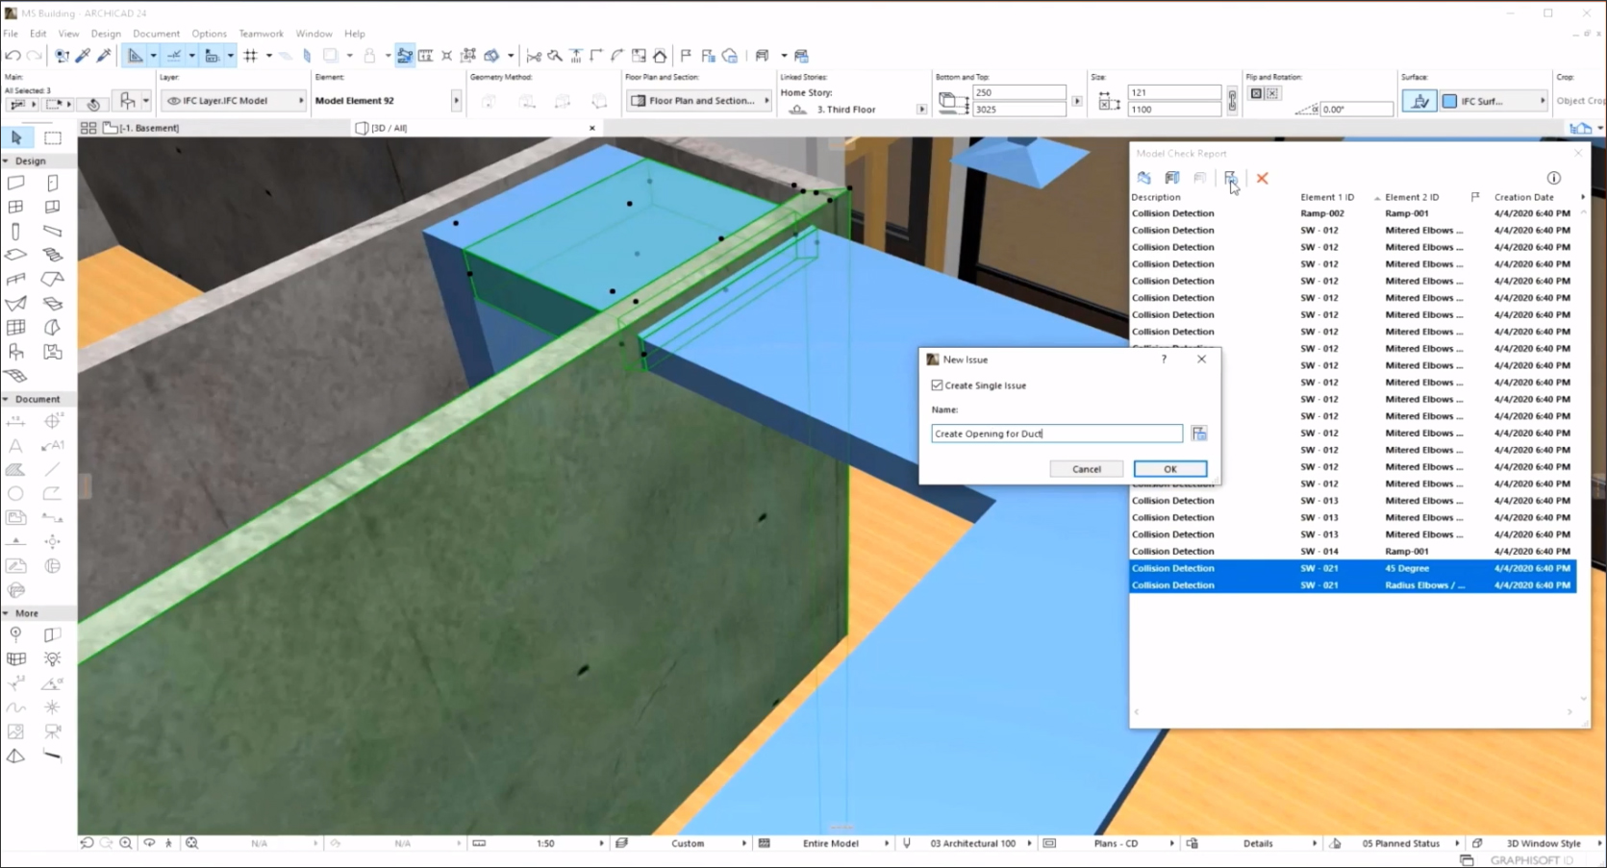
Task: Toggle the surface override button
Action: tap(1419, 101)
